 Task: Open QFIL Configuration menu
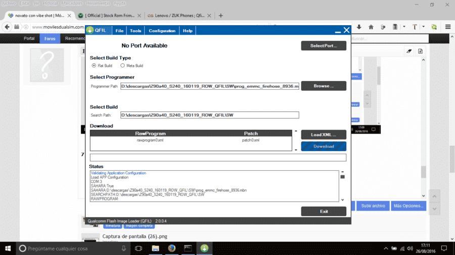[162, 31]
